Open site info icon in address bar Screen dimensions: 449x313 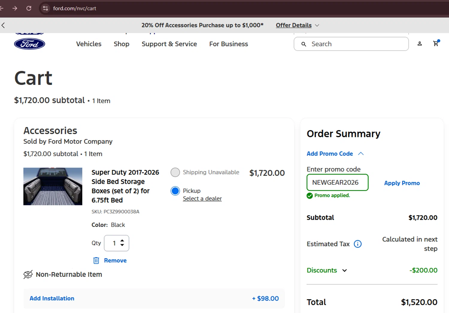coord(45,8)
